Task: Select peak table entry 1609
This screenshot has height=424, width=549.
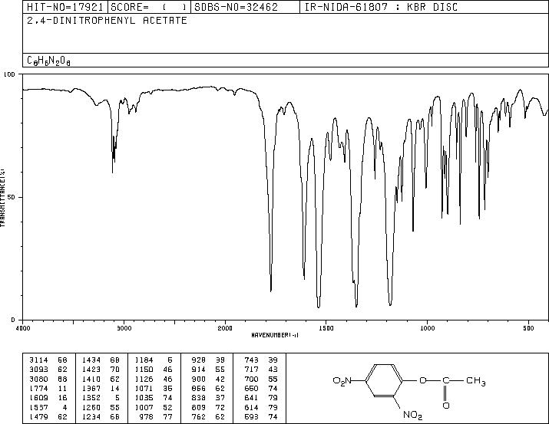Action: 48,398
